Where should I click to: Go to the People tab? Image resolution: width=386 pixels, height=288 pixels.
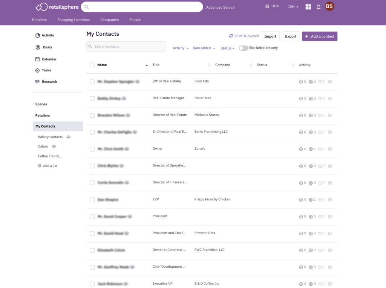(x=135, y=20)
